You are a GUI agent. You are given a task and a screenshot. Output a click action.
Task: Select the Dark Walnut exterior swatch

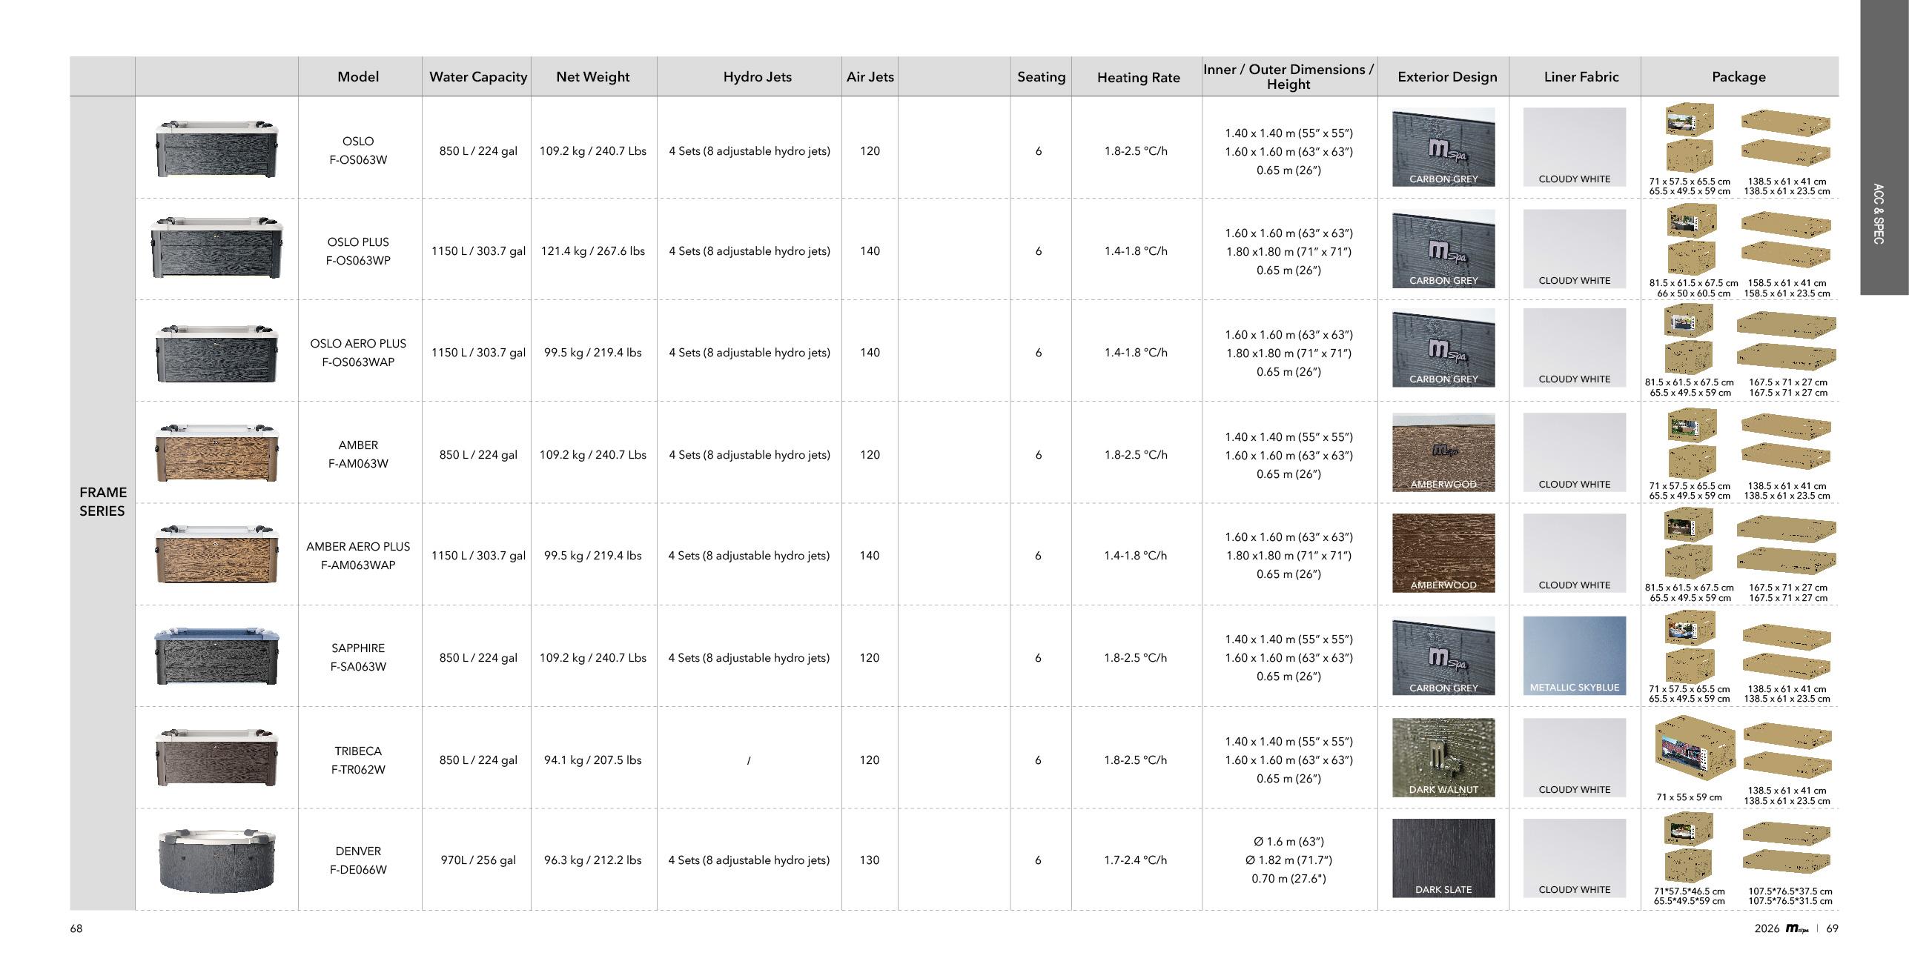[1443, 757]
